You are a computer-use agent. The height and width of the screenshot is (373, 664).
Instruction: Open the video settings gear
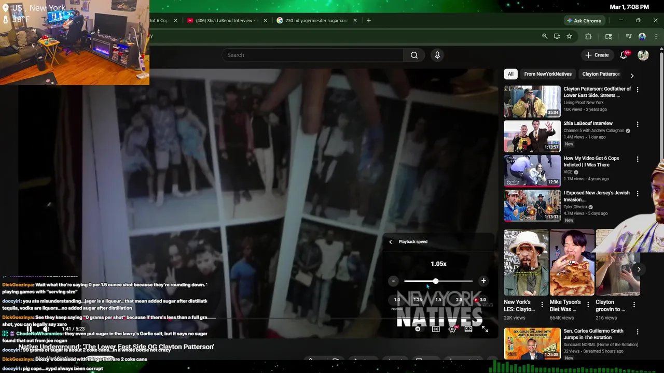(x=452, y=329)
